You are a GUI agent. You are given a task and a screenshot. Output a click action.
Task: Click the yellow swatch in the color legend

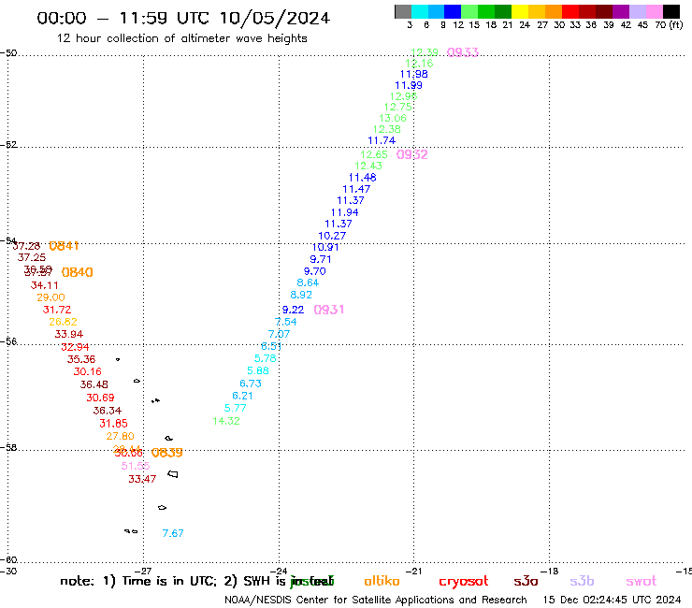[x=520, y=11]
